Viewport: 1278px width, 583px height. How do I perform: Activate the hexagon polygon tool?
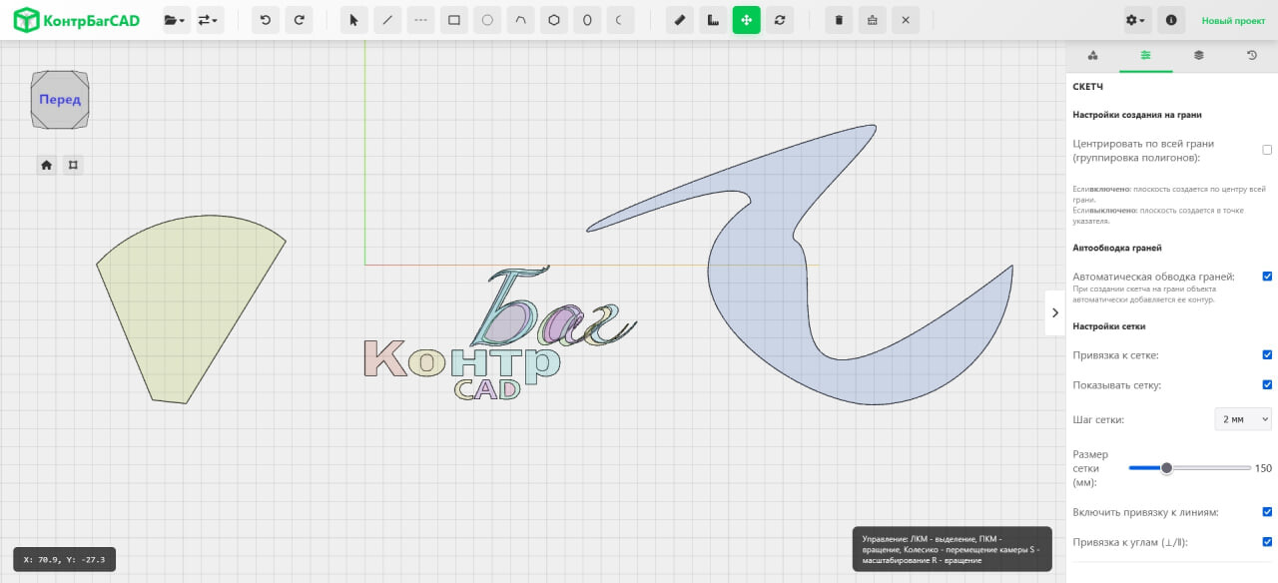(553, 20)
